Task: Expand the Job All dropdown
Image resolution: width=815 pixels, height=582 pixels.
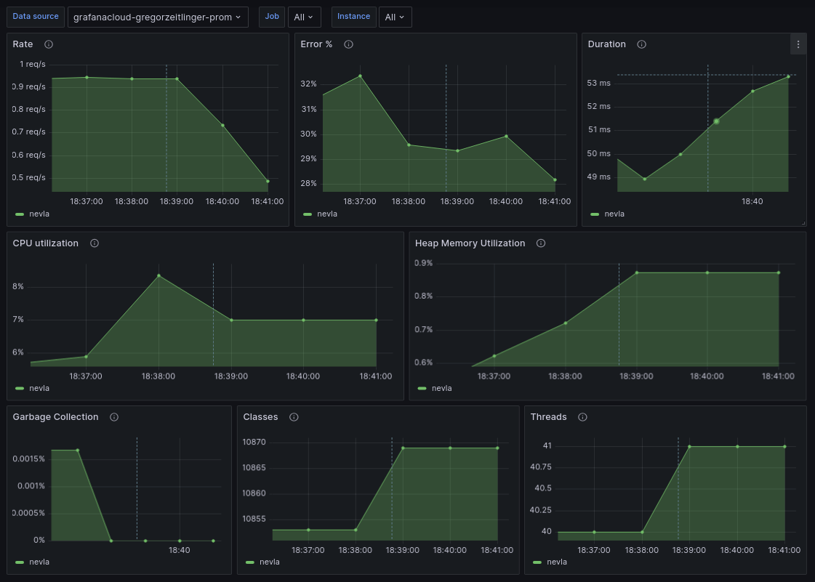Action: [304, 16]
